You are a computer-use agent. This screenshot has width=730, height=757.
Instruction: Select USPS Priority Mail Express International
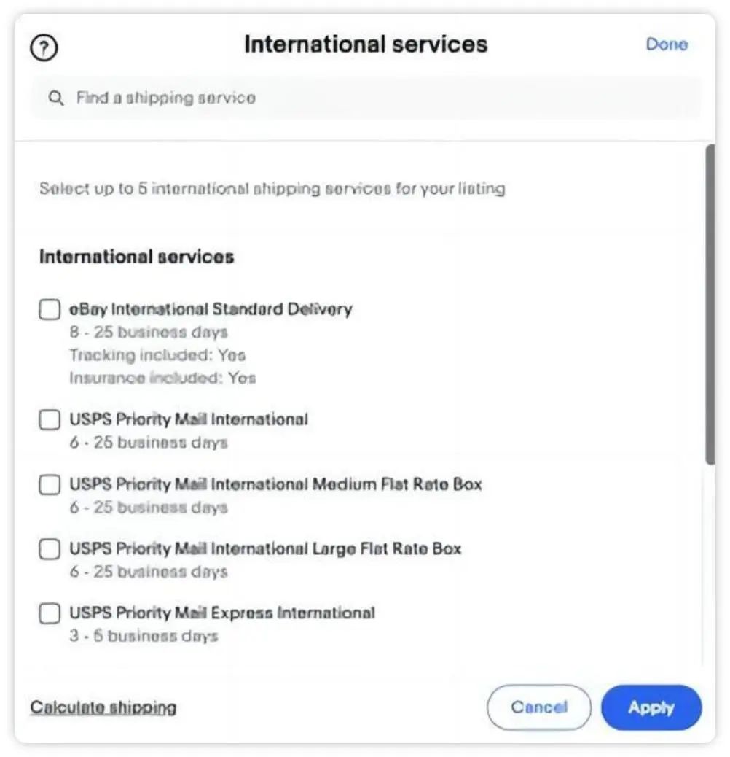pyautogui.click(x=50, y=613)
